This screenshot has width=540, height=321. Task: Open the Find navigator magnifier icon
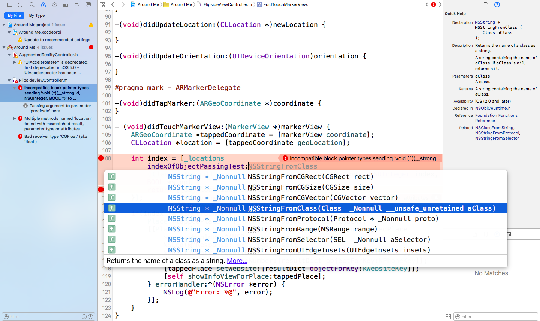coord(32,4)
